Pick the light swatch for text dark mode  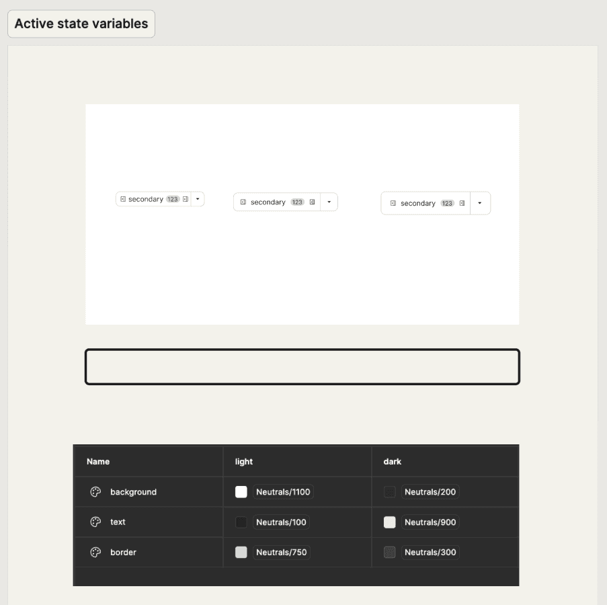pos(389,522)
